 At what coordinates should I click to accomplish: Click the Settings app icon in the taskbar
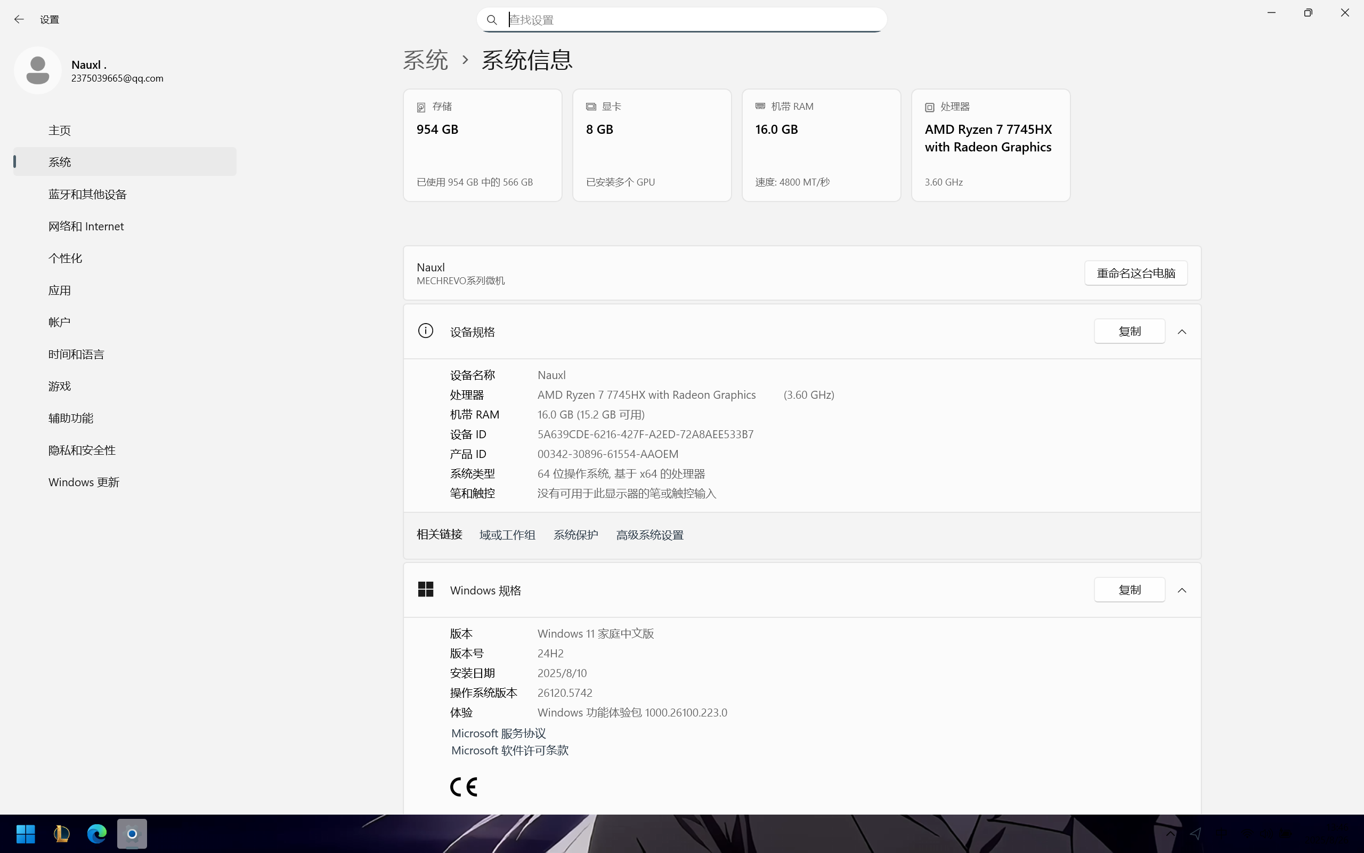(x=132, y=833)
